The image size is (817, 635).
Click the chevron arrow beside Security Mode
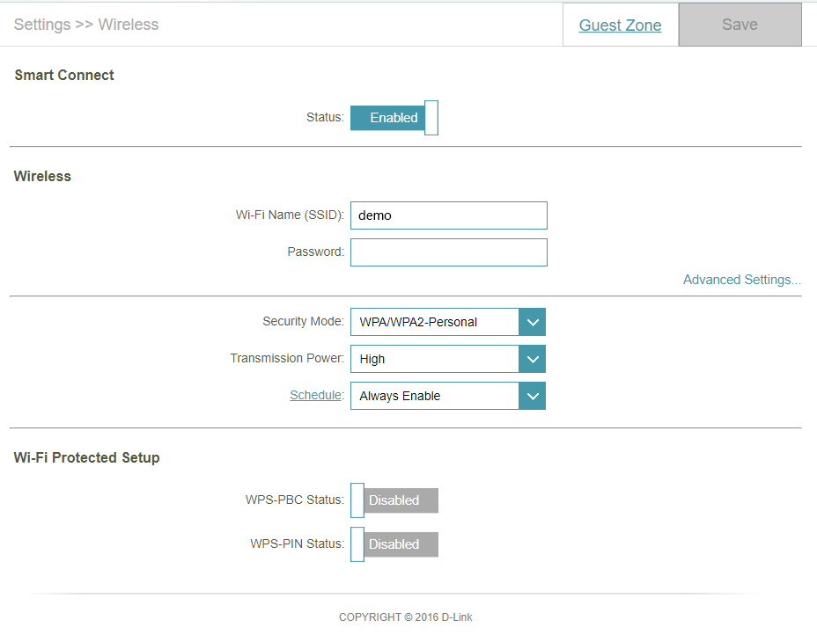532,322
